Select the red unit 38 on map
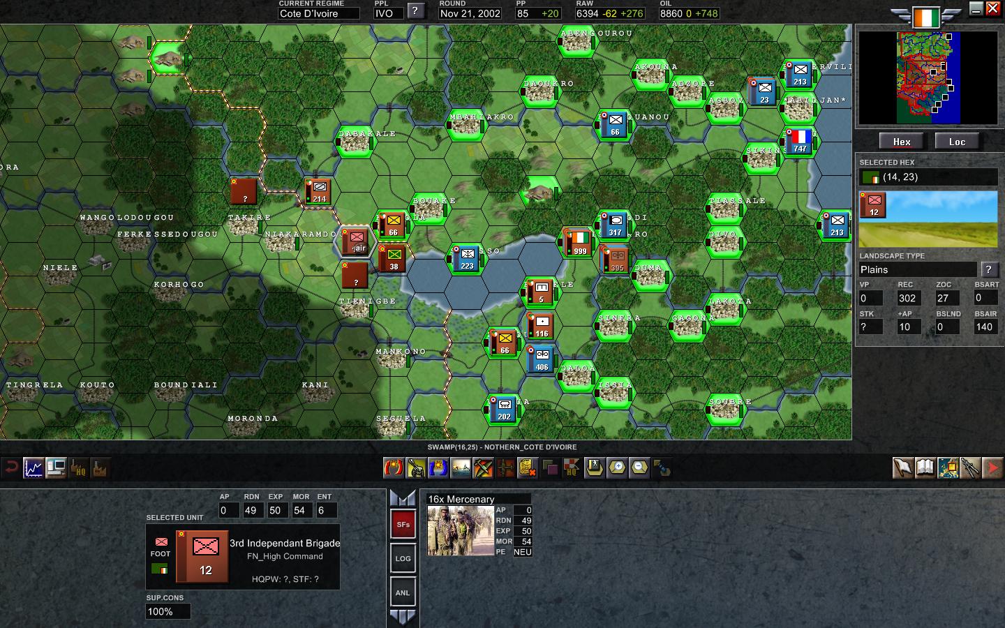 coord(393,258)
